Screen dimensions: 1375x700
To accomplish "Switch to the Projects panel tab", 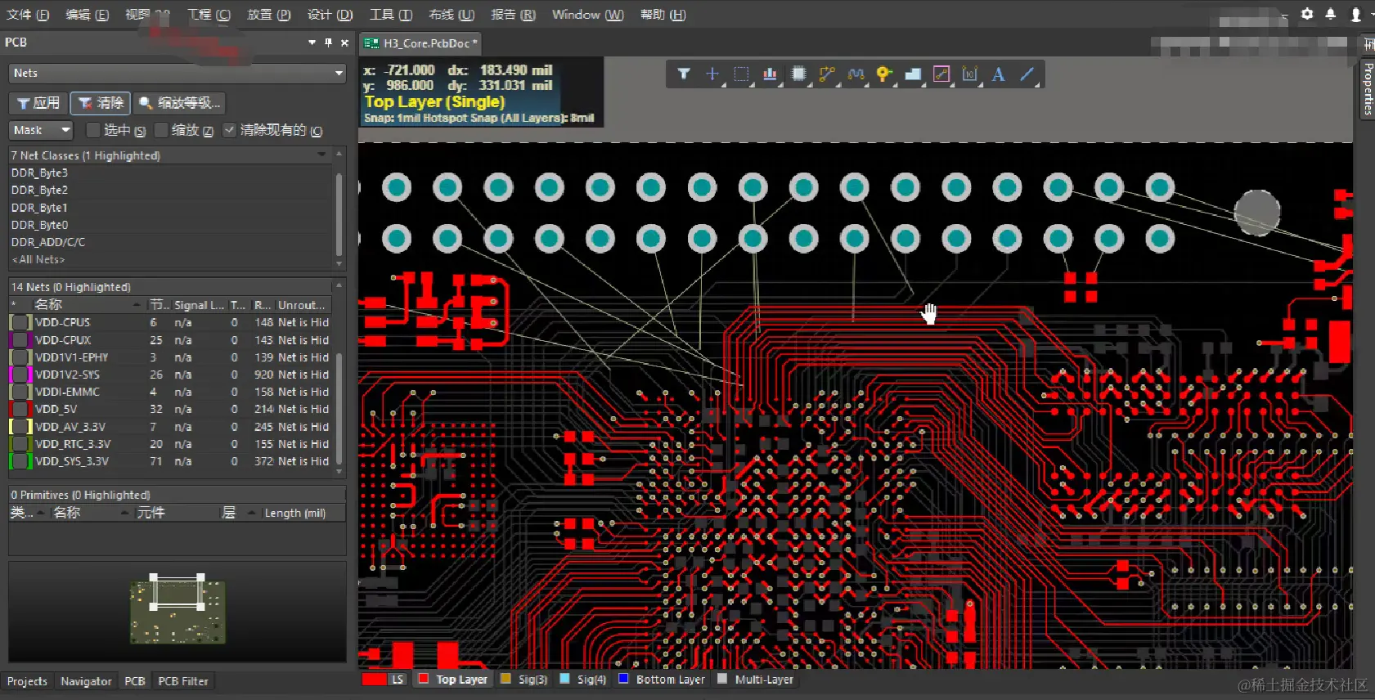I will coord(27,681).
